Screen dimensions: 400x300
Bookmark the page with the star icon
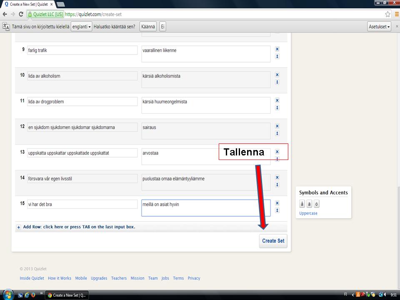[387, 14]
